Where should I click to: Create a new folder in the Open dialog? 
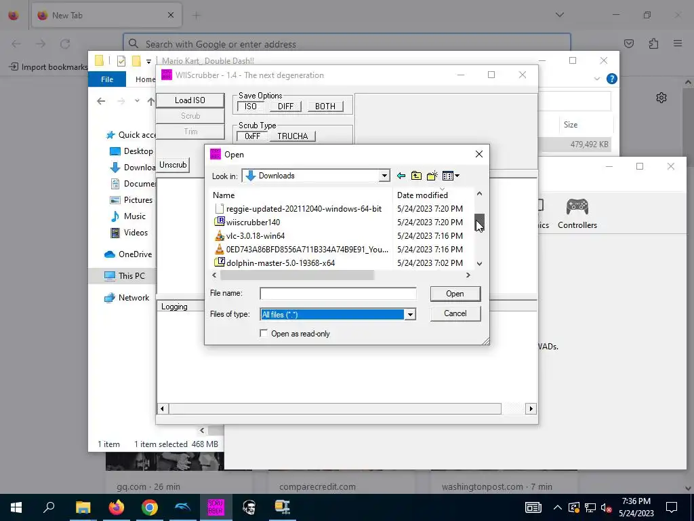[432, 176]
